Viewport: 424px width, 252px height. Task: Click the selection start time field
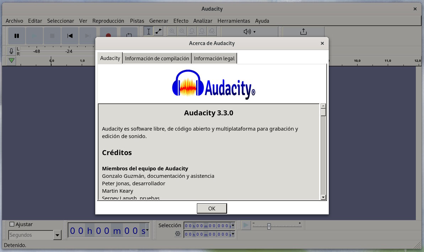click(209, 225)
